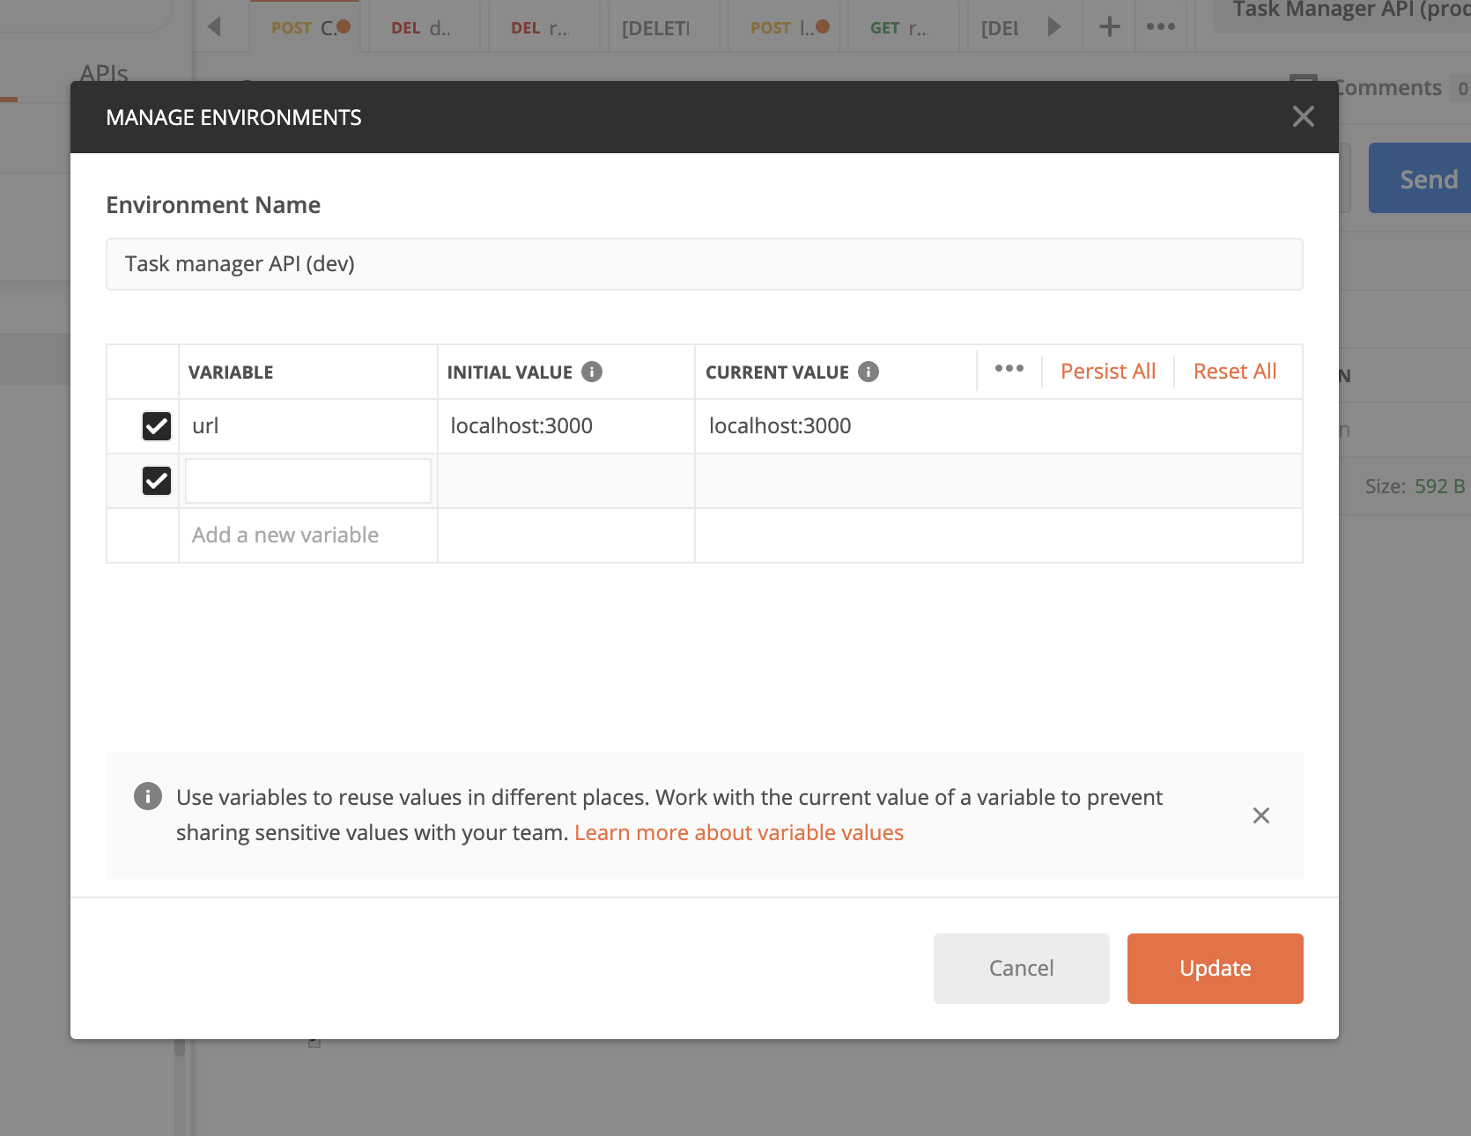Dismiss the variables info banner
The height and width of the screenshot is (1136, 1471).
pyautogui.click(x=1261, y=815)
